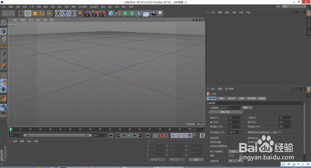Switch to the 信息 tab
The width and height of the screenshot is (311, 168).
coord(221,98)
